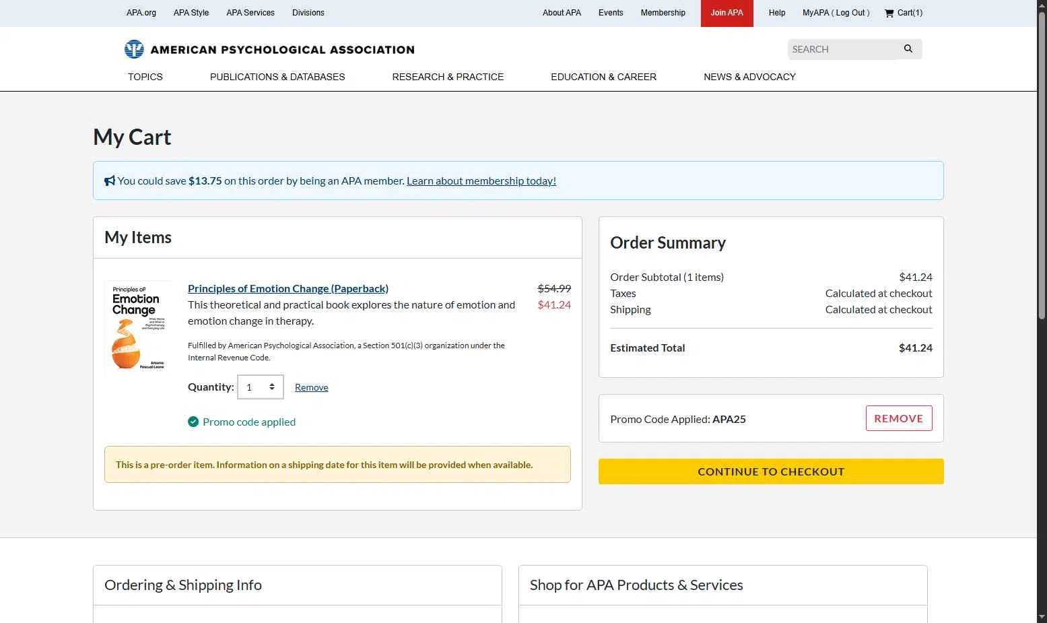This screenshot has width=1047, height=623.
Task: Open Divisions top link
Action: tap(308, 13)
